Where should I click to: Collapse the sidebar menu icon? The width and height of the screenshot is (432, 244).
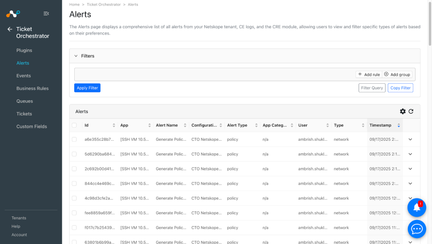[46, 13]
